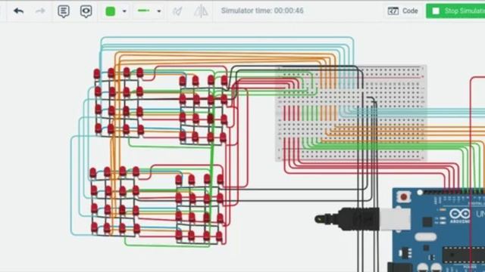Select the Arduino Uno board

click(x=438, y=230)
